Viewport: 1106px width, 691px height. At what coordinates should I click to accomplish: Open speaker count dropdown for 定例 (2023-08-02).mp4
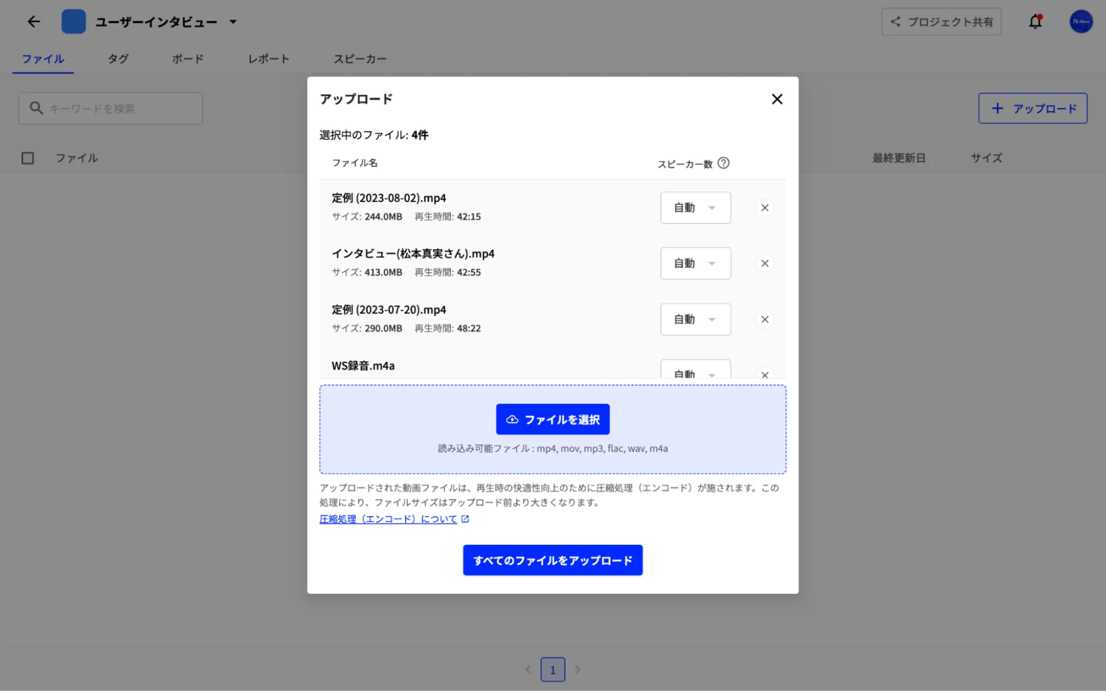[695, 208]
